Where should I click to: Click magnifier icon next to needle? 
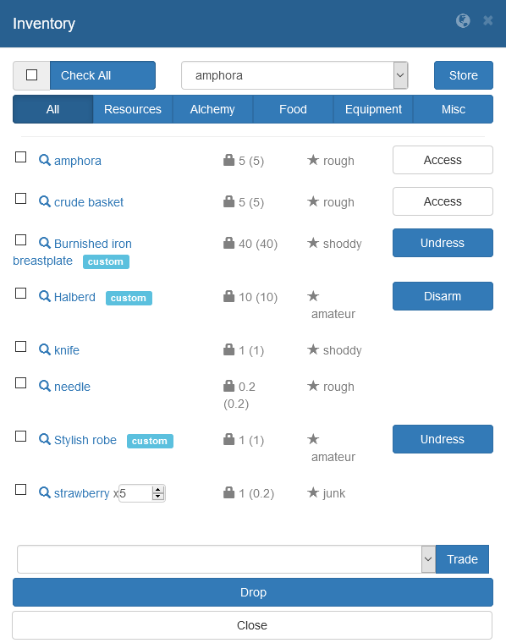pyautogui.click(x=44, y=386)
